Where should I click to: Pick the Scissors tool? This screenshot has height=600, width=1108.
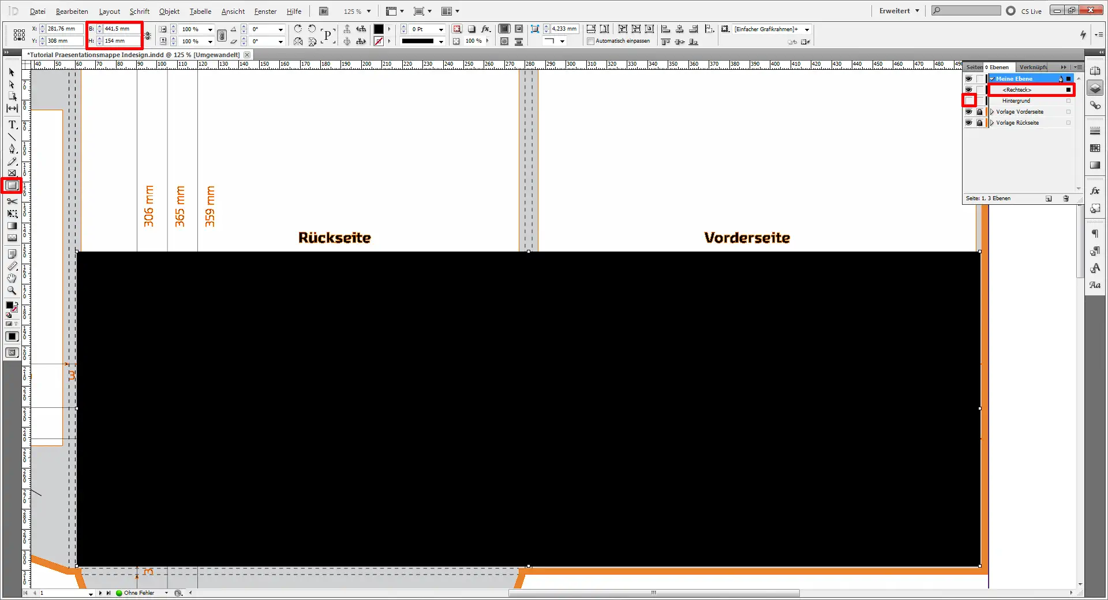[x=12, y=201]
